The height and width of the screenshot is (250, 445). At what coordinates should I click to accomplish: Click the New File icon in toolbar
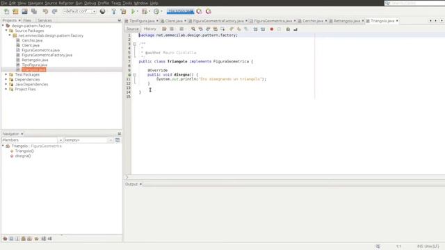6,11
